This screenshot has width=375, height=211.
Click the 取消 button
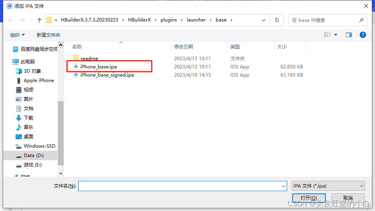click(348, 198)
